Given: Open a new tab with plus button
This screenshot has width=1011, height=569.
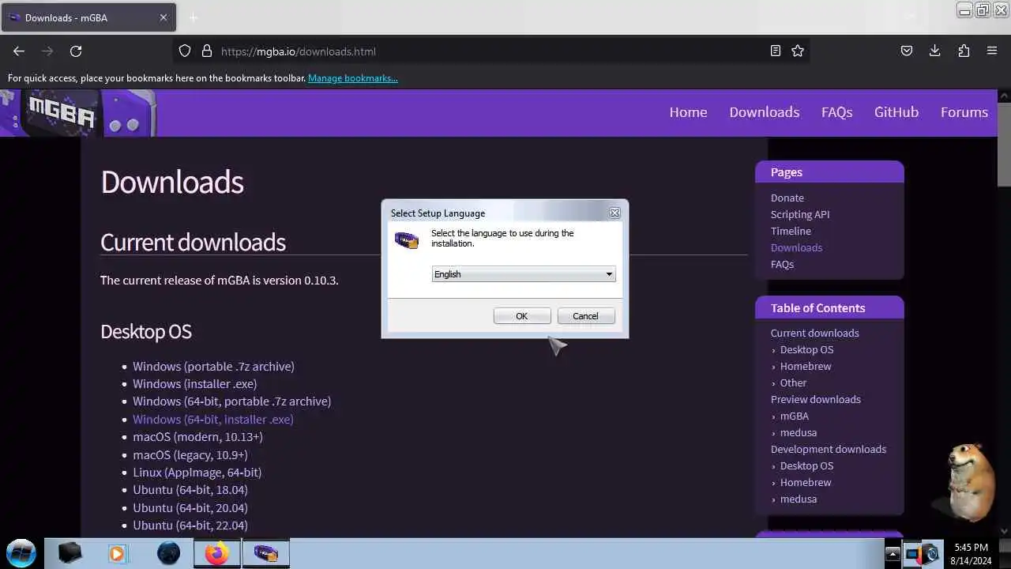Looking at the screenshot, I should click(x=194, y=17).
